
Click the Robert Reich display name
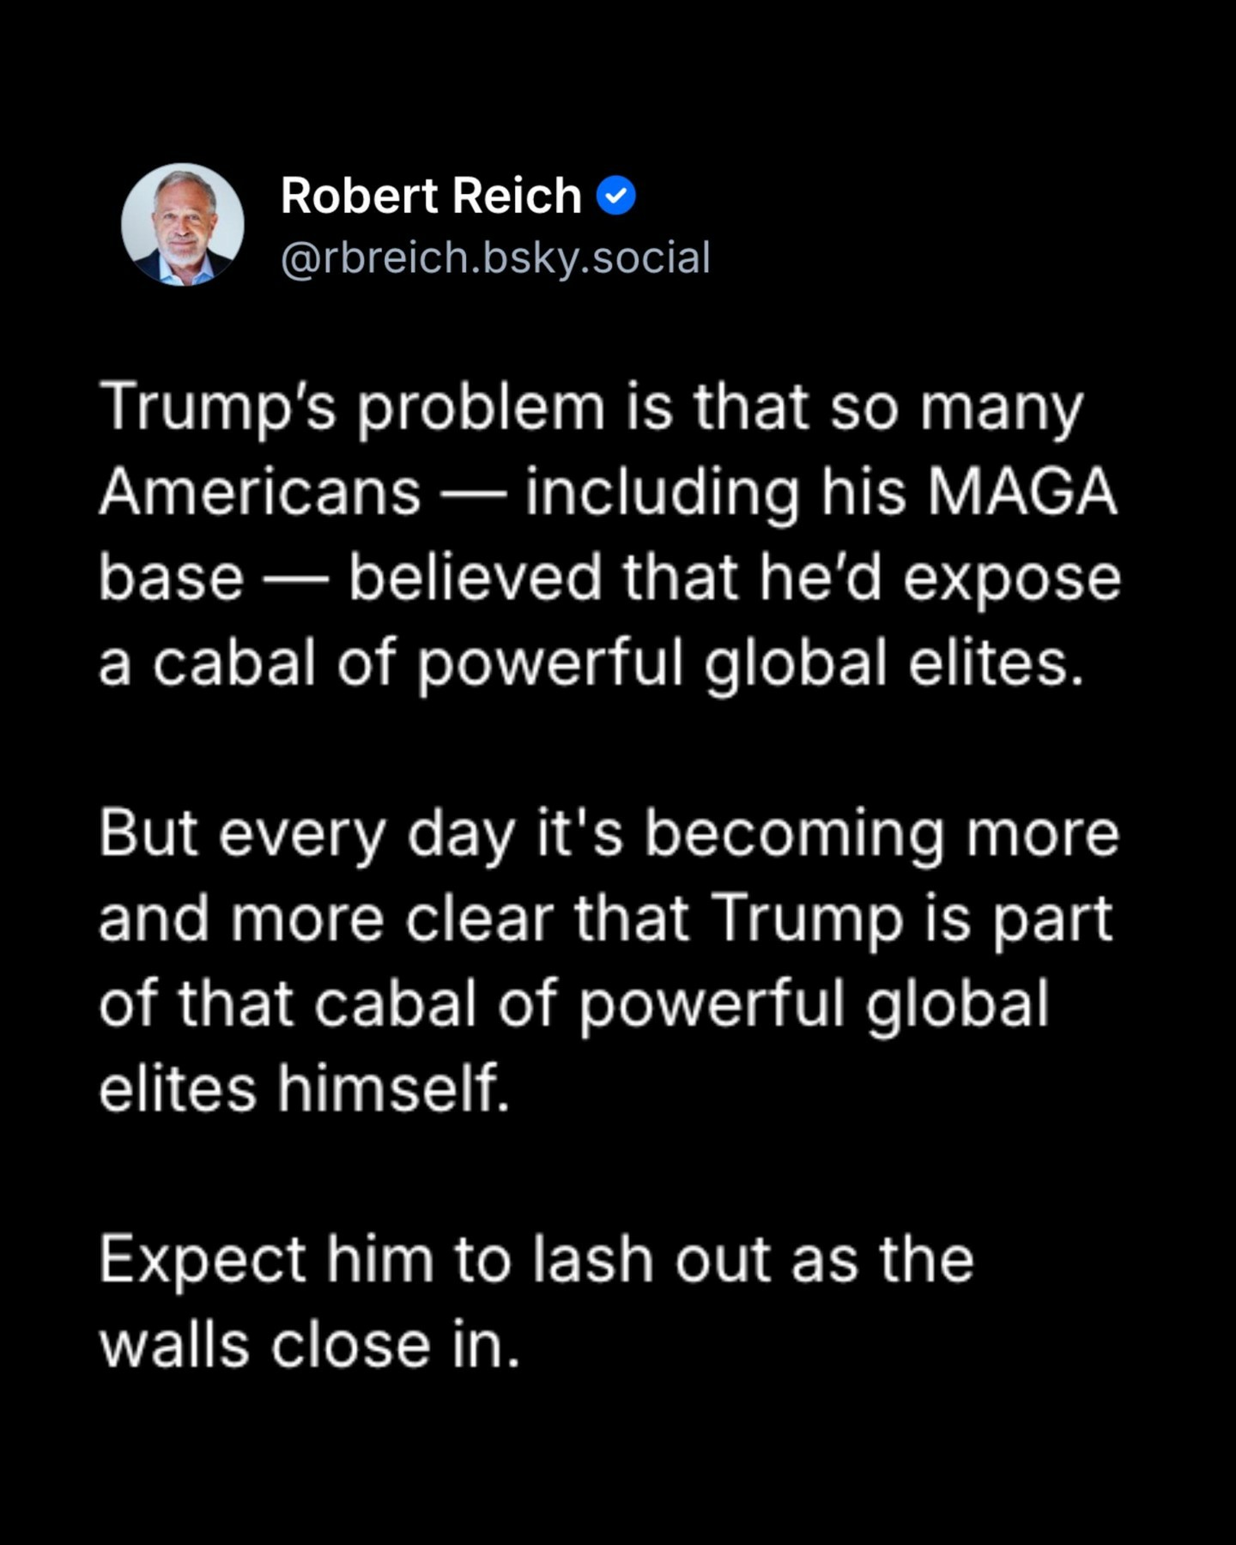[x=431, y=196]
